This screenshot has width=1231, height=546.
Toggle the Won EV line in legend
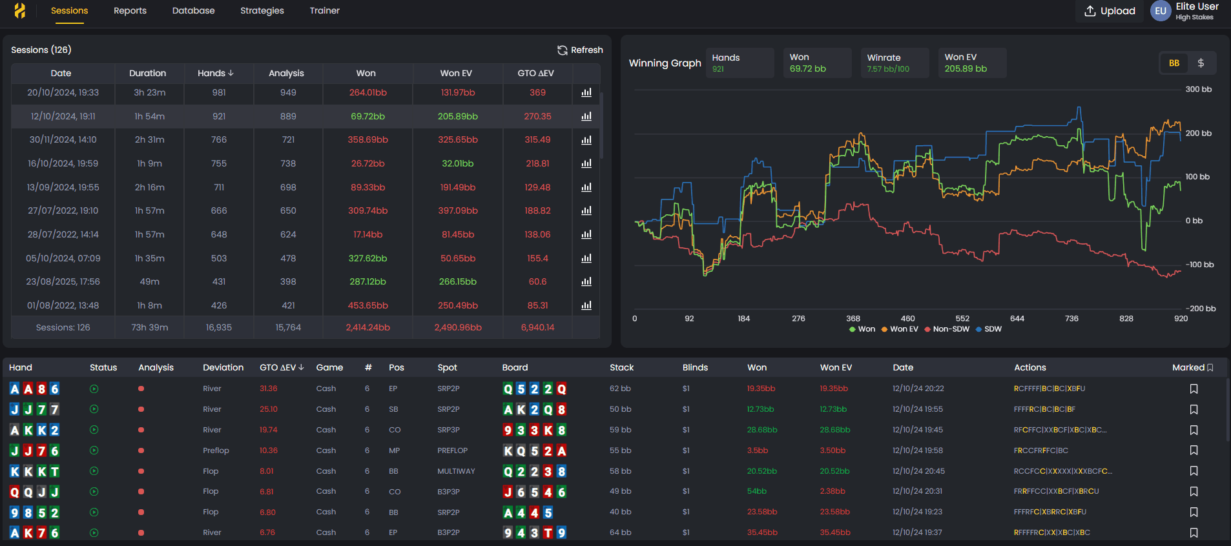click(x=900, y=329)
